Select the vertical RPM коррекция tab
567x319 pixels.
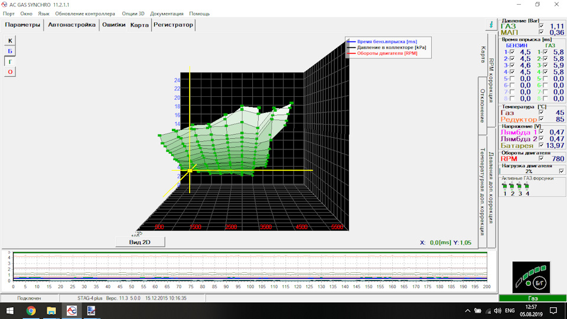(x=491, y=80)
